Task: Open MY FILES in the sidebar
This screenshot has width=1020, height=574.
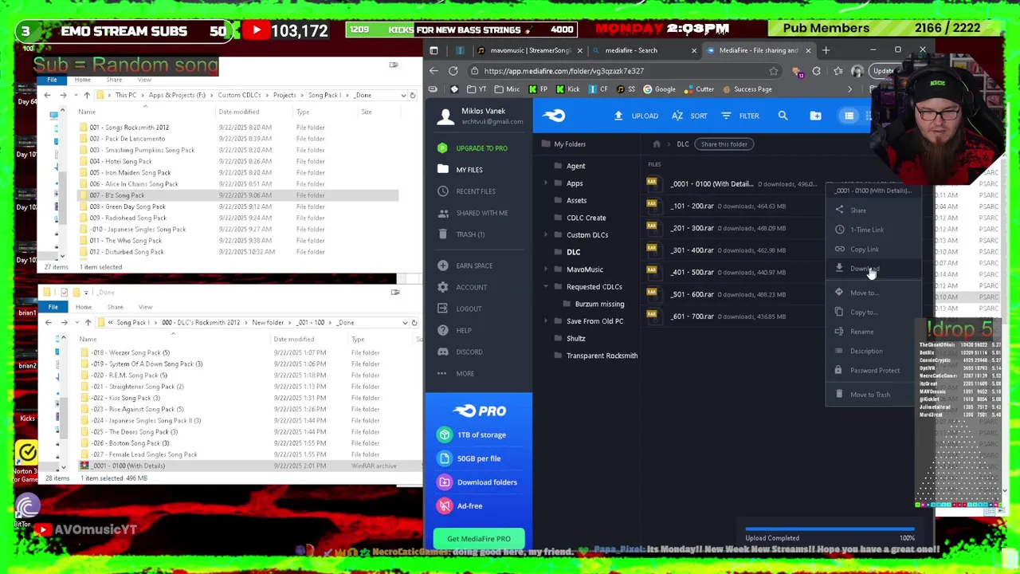Action: pos(461,170)
